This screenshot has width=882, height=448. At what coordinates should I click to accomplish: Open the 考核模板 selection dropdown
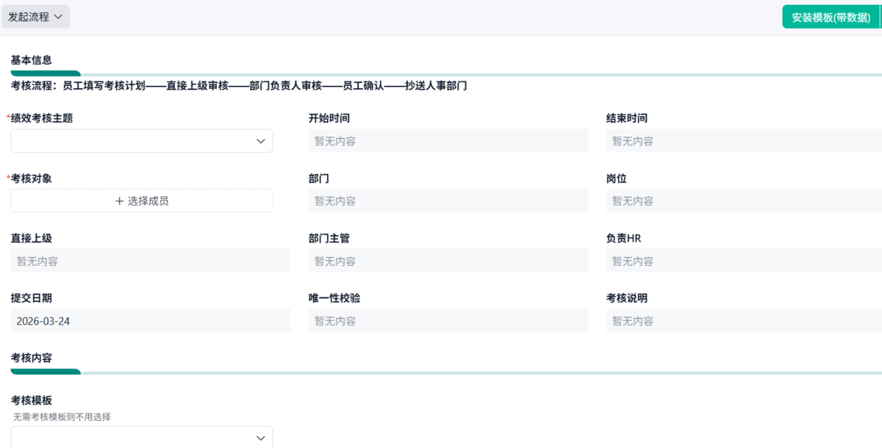click(141, 437)
